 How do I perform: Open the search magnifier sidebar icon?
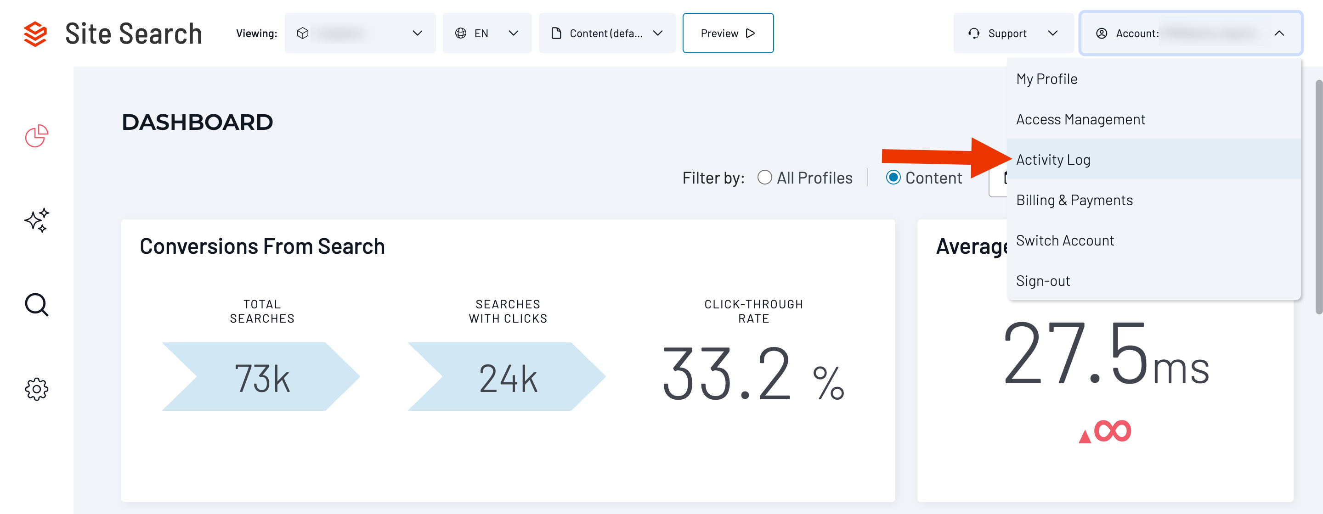pos(36,305)
